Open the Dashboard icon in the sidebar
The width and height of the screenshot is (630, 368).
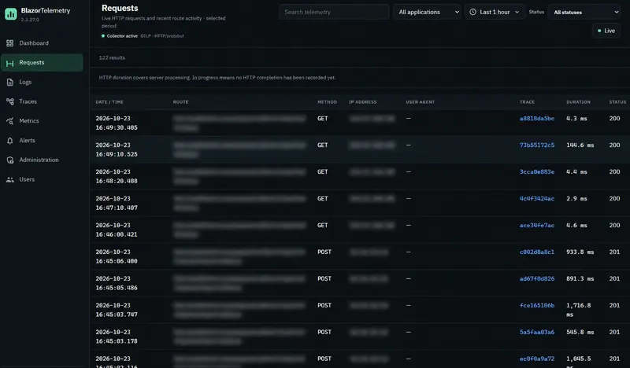click(10, 43)
